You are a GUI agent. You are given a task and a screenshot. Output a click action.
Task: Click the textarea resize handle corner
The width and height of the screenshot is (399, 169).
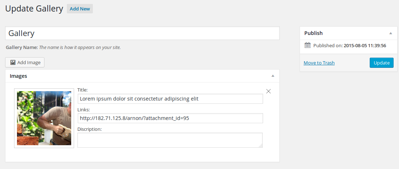tap(261, 146)
